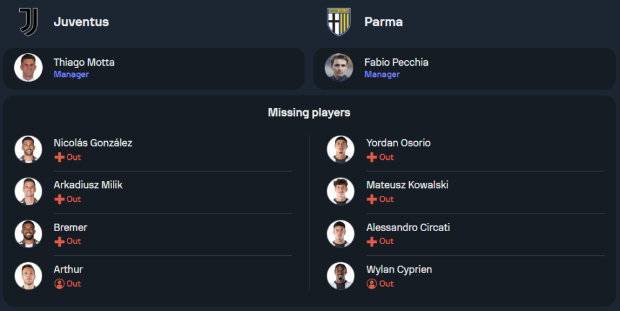Screen dimensions: 620x311
Task: Click the Fabio Pecchia manager name
Action: click(x=396, y=63)
